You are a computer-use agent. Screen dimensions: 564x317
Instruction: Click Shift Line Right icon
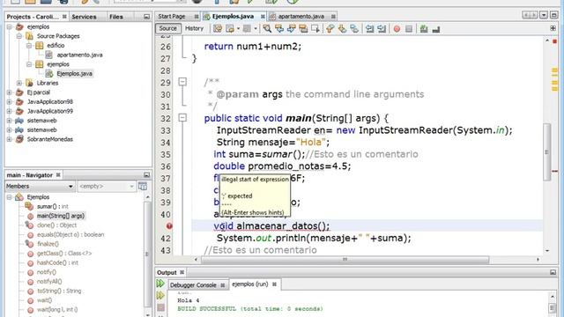coord(382,29)
